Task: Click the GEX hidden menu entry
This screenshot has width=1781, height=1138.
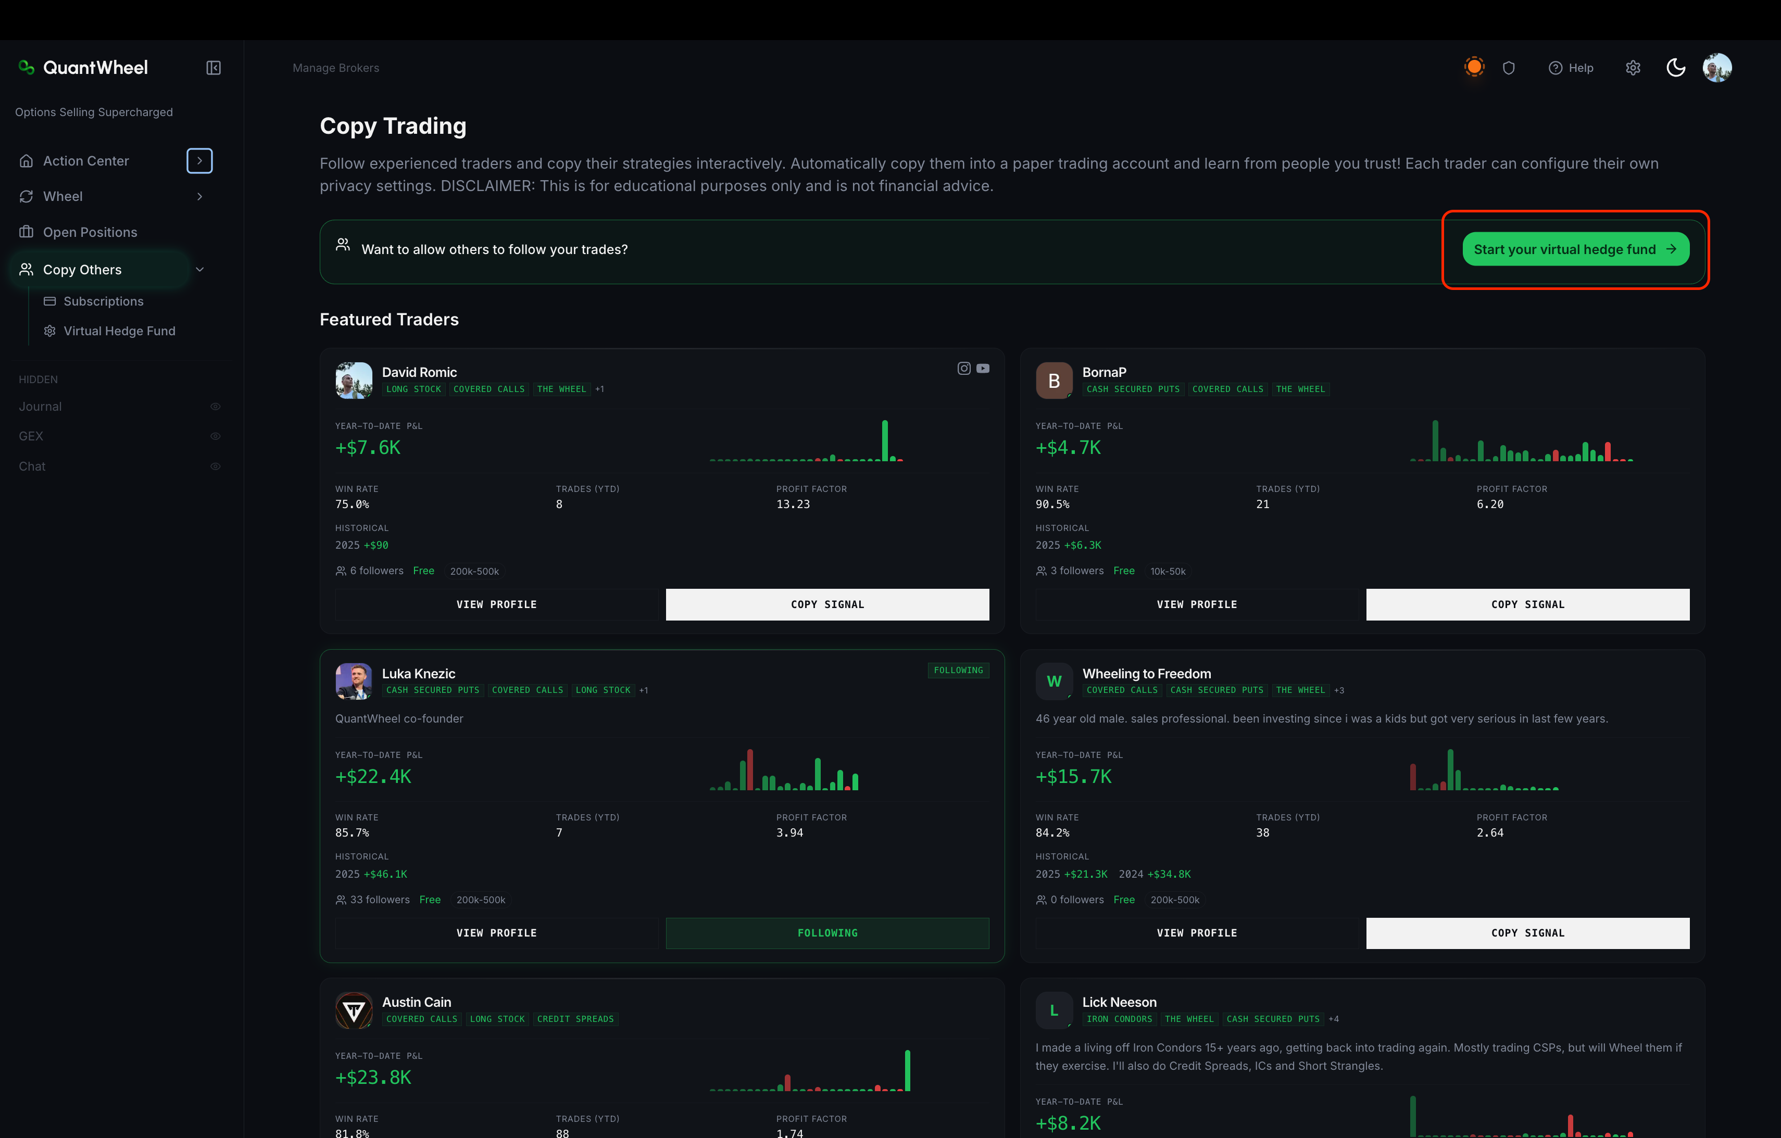Action: 31,436
